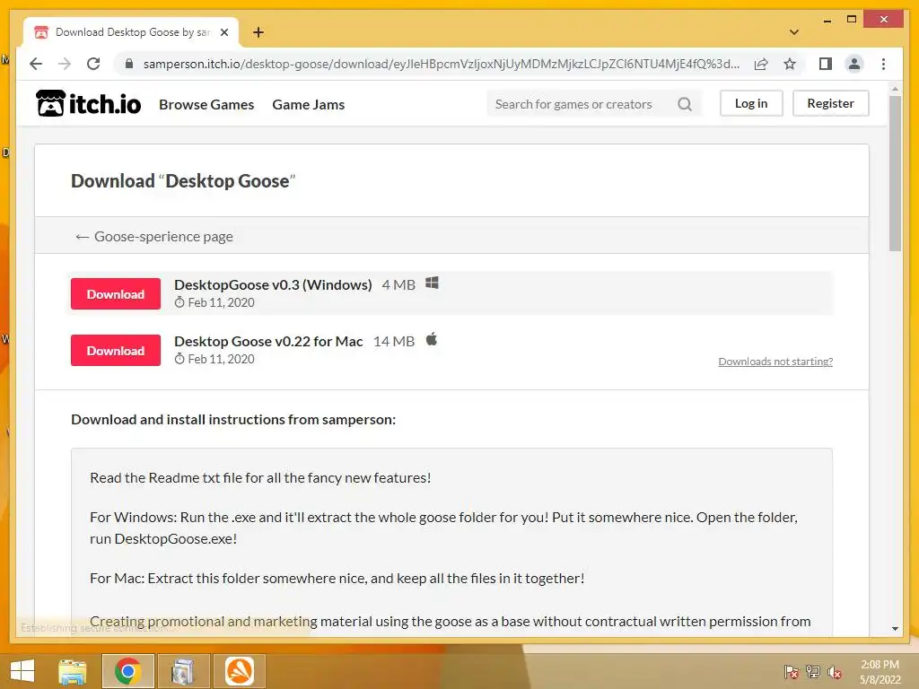View site information padlock icon

tap(129, 64)
